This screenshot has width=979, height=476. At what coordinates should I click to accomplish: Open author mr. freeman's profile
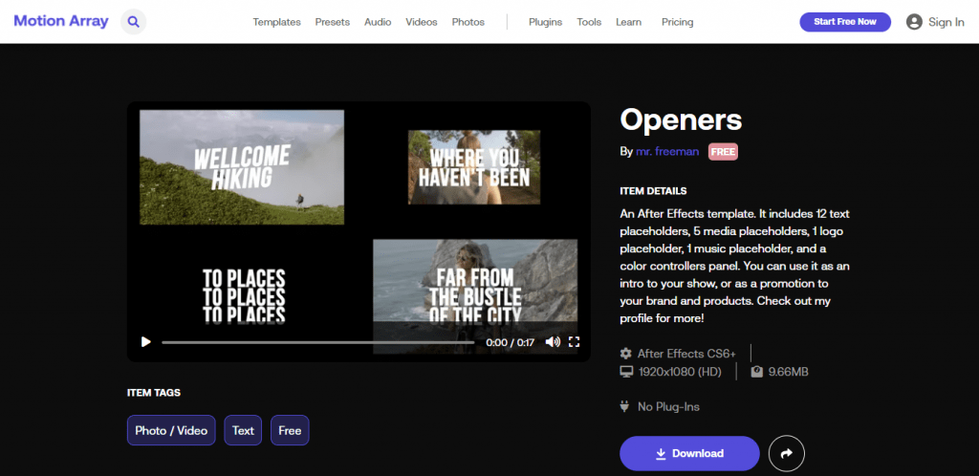(667, 152)
